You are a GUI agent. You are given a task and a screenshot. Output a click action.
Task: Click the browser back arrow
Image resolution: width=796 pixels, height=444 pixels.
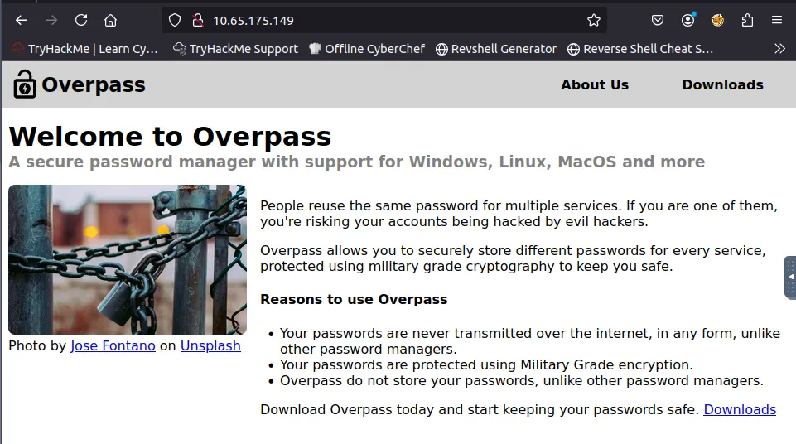(x=22, y=20)
